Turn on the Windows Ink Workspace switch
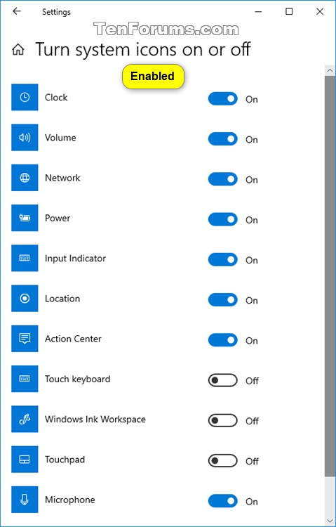Viewport: 336px width, 527px height. click(x=223, y=420)
